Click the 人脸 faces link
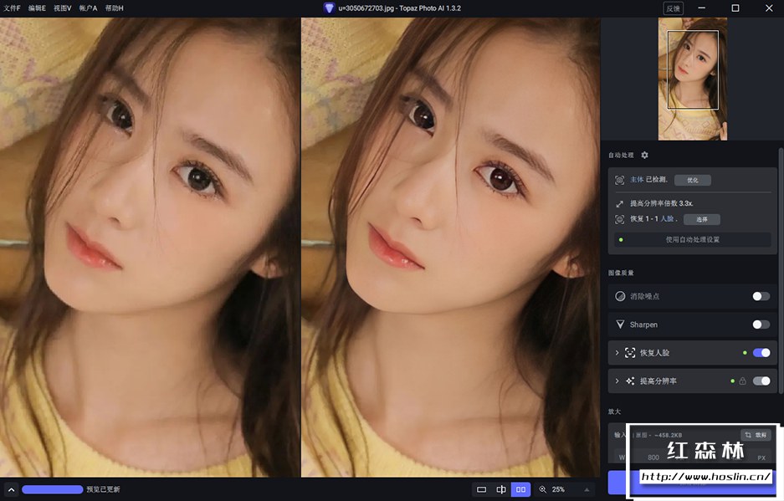This screenshot has height=501, width=784. (667, 219)
